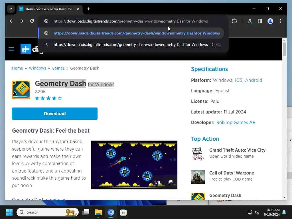Open the Home breadcrumb link
The image size is (292, 219).
click(x=17, y=68)
